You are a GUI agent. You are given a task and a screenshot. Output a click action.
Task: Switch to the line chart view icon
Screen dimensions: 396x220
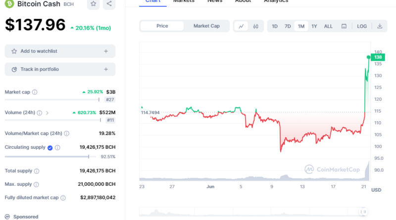pos(241,26)
